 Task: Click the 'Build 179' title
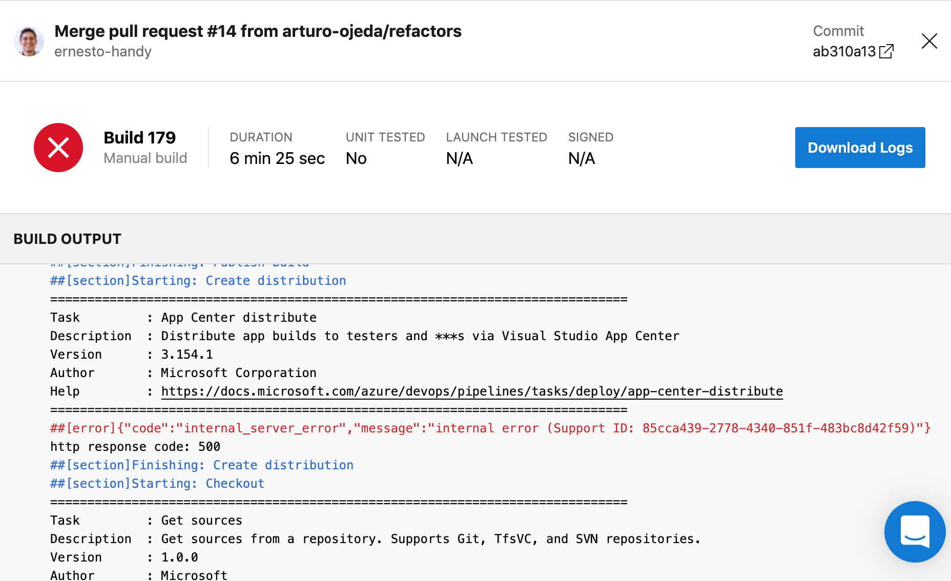coord(139,137)
